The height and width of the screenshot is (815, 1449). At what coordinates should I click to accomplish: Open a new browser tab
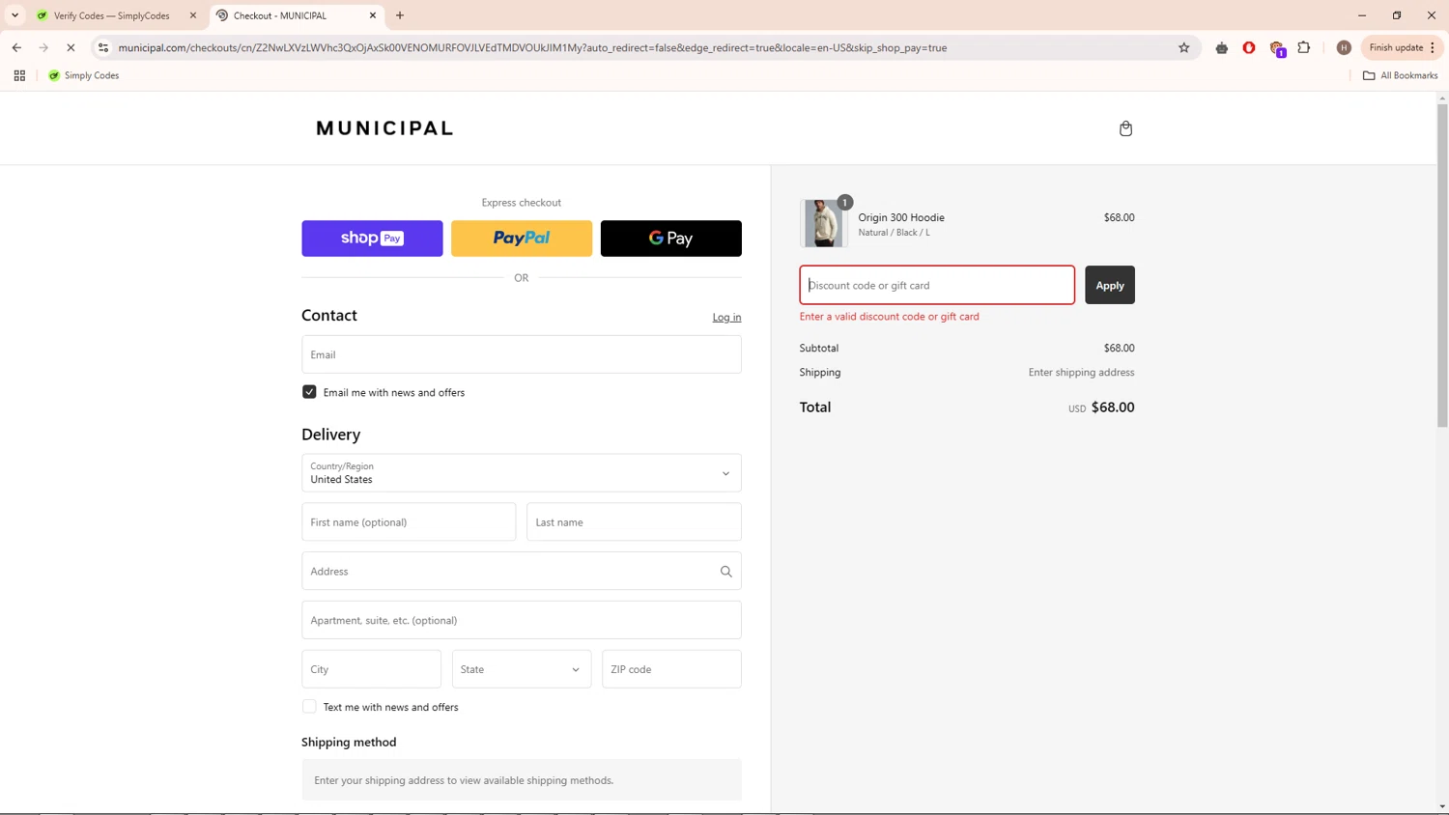(400, 15)
